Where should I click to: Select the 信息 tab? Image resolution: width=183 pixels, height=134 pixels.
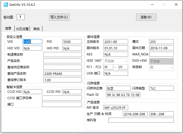(x=8, y=28)
